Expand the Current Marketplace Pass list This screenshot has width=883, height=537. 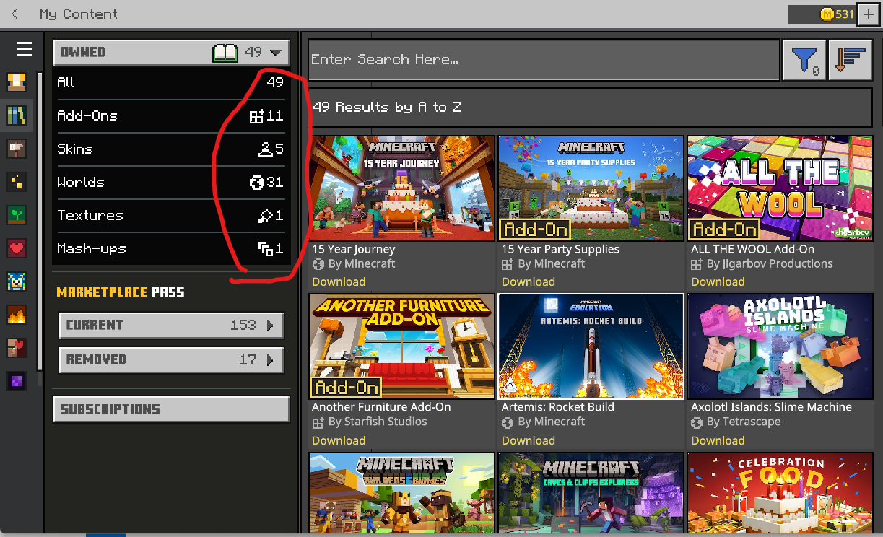171,326
